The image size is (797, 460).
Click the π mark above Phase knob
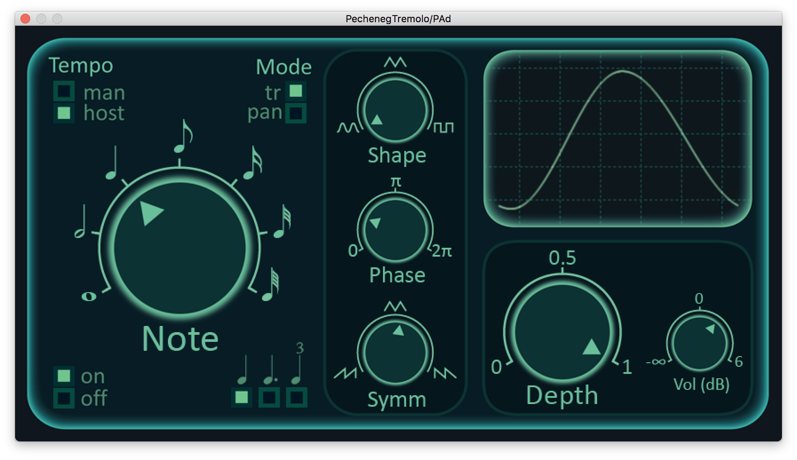coord(395,182)
